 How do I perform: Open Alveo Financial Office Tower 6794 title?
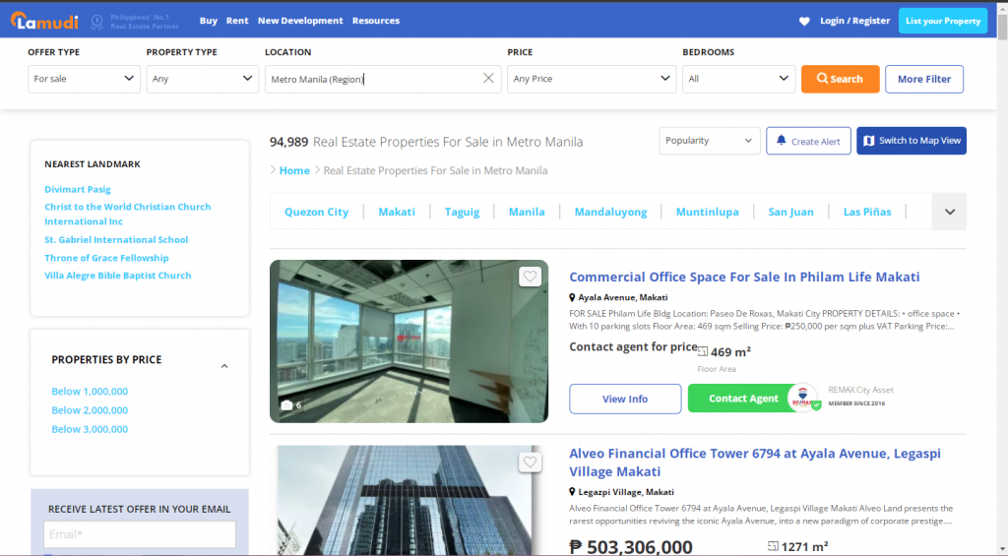[x=755, y=463]
